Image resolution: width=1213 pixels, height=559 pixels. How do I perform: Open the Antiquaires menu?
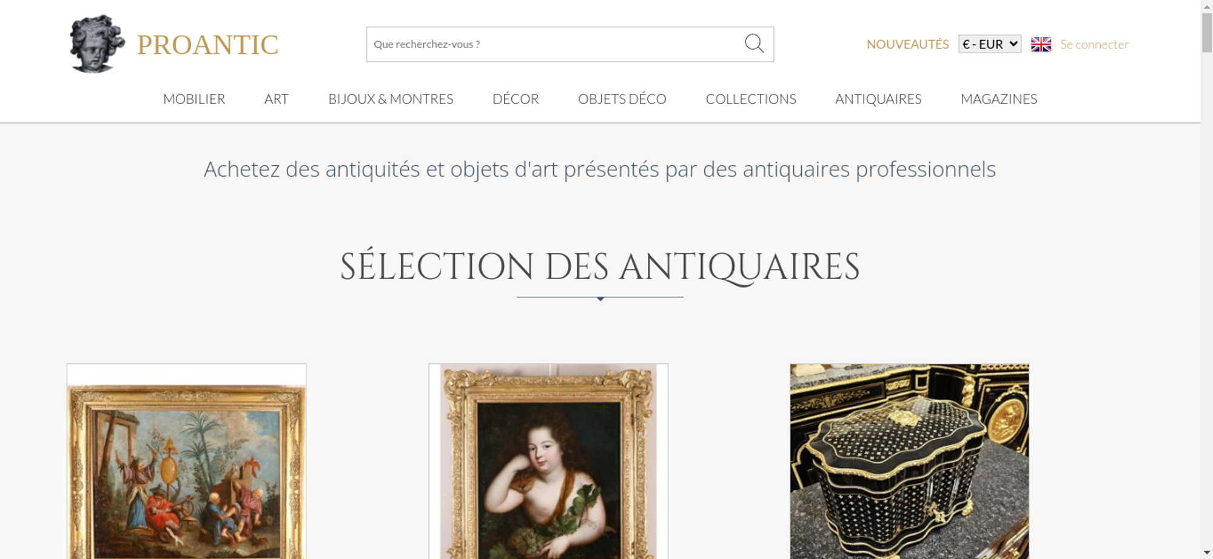pos(878,99)
